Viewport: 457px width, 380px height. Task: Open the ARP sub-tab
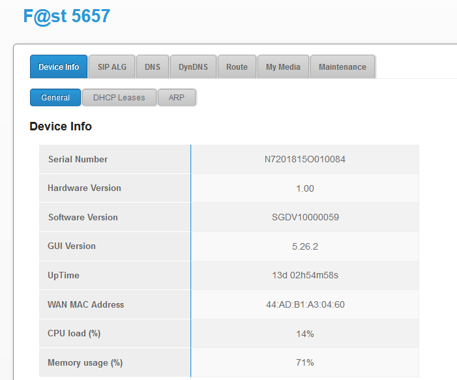[177, 98]
